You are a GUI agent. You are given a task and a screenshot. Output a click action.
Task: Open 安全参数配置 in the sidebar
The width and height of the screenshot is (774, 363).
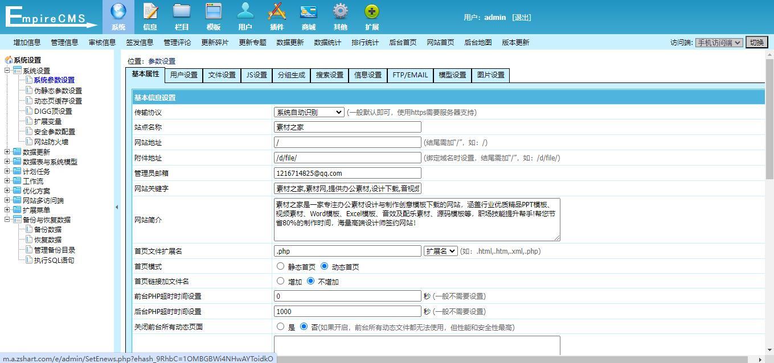point(54,131)
